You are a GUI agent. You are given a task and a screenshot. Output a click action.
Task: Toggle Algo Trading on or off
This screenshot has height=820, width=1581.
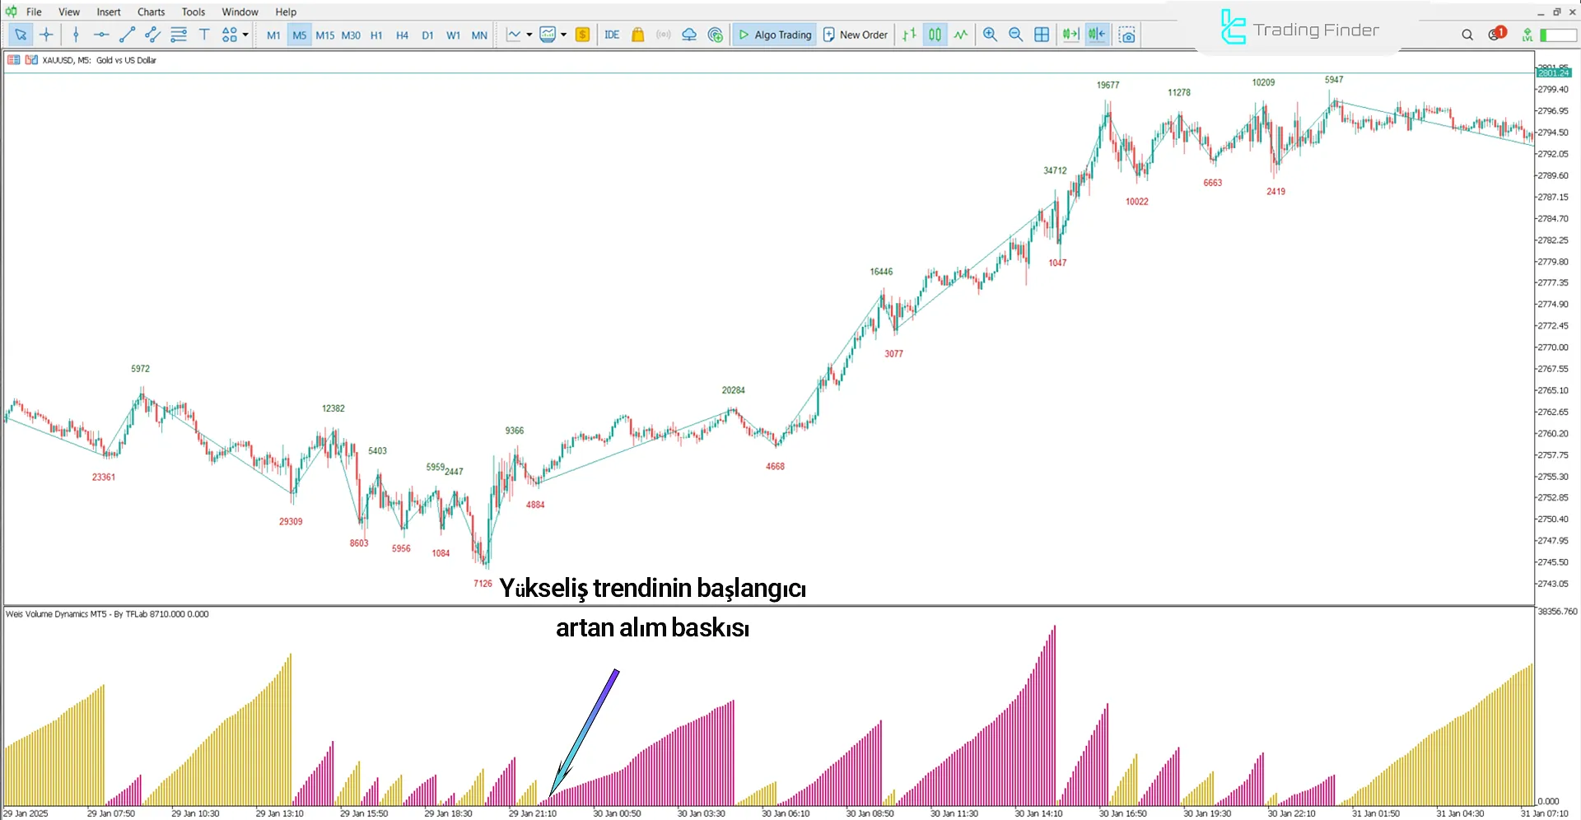(774, 35)
